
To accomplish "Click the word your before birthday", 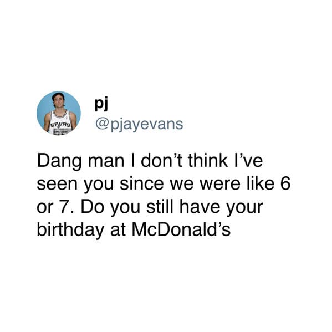I will (244, 208).
